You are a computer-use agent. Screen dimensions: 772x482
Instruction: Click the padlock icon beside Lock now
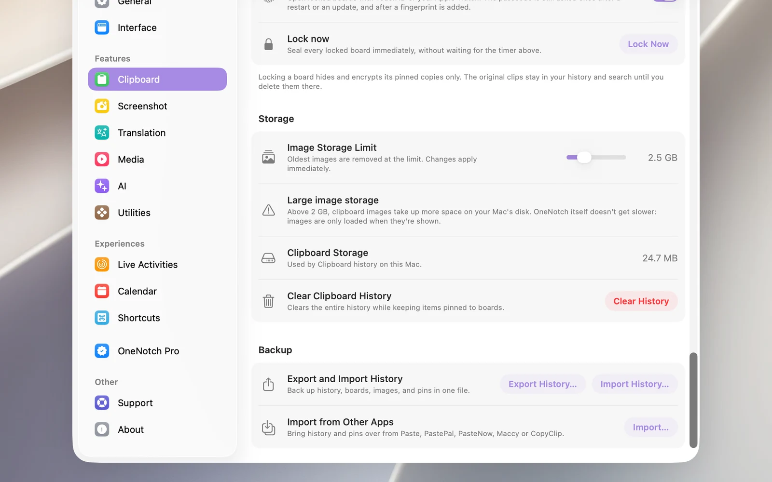coord(269,44)
